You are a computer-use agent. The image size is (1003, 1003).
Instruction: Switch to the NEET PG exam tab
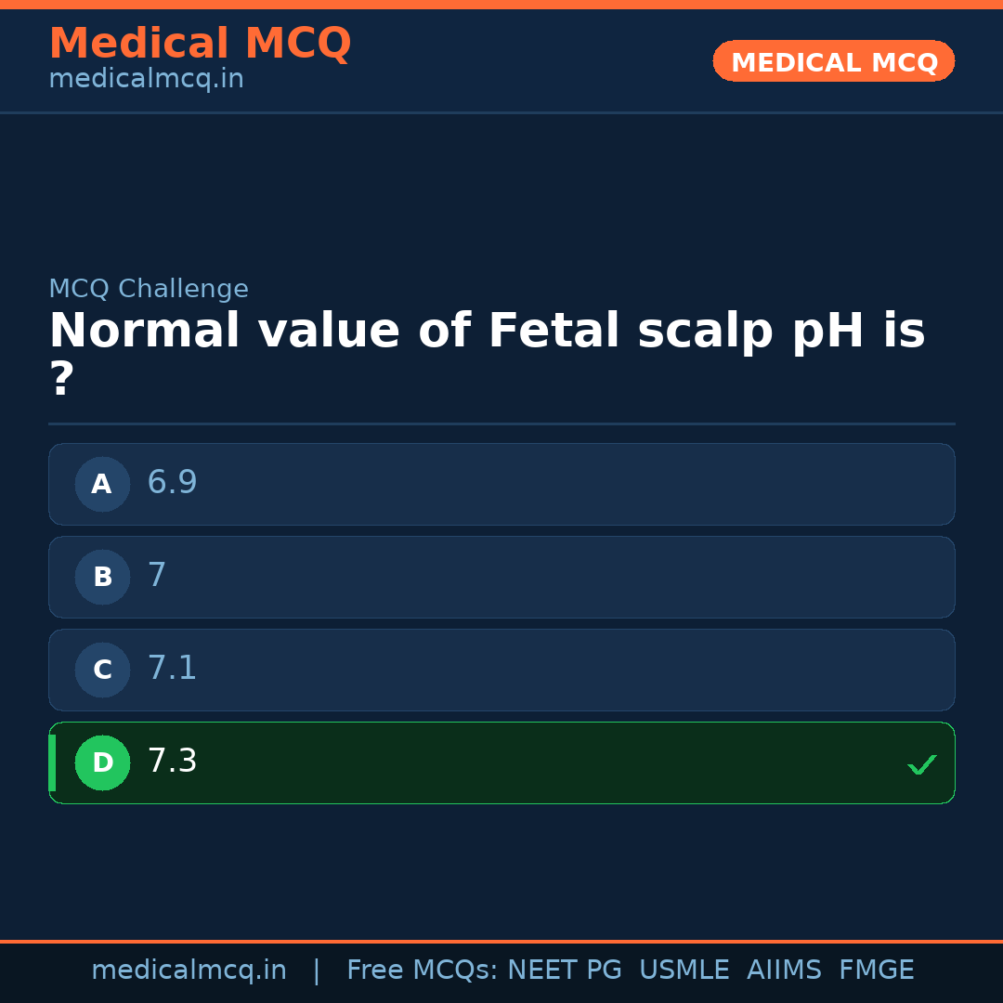564,970
